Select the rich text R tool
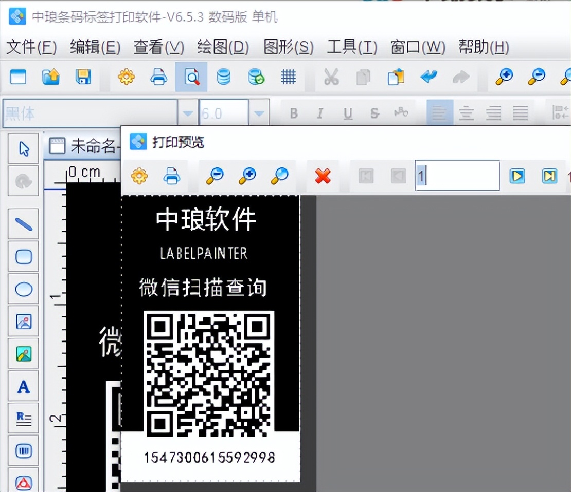The width and height of the screenshot is (571, 492). point(24,418)
